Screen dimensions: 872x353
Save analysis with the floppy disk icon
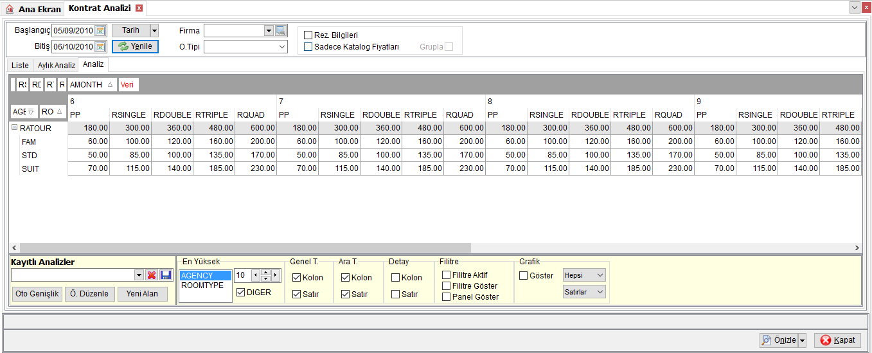click(x=166, y=275)
